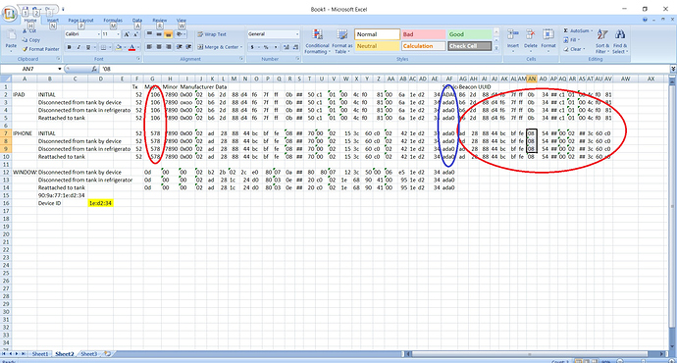
Task: Toggle Underline formatting
Action: (88, 47)
